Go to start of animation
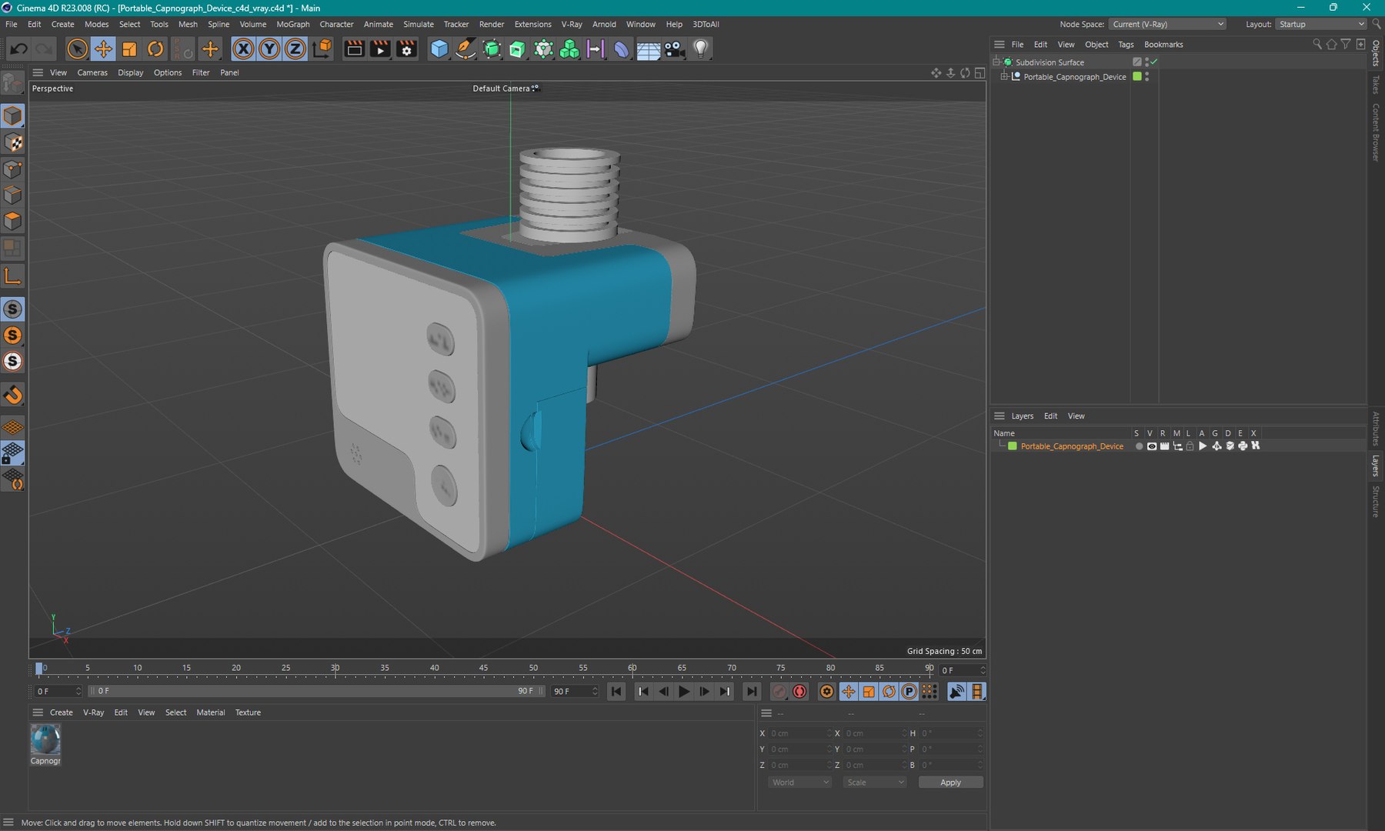1385x831 pixels. pos(616,692)
